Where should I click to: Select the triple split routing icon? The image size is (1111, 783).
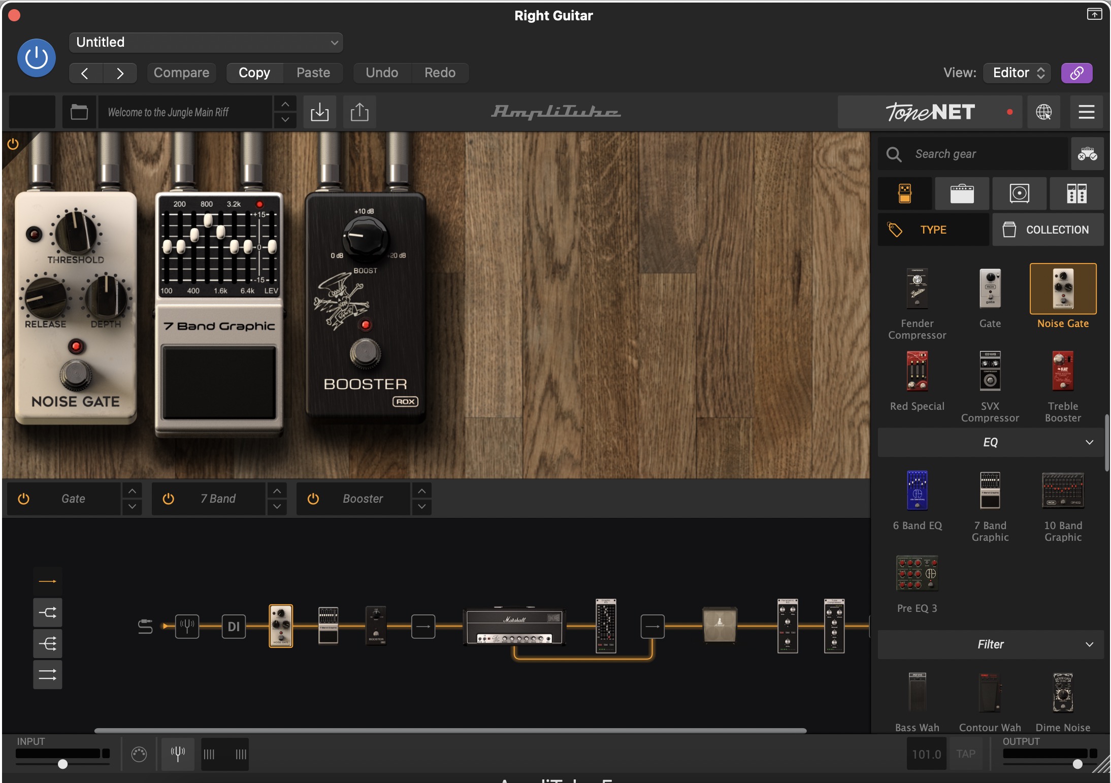tap(48, 644)
